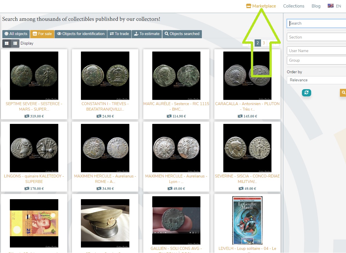Mute the GALLIEN video volume
Screen dimensions: 346x253
(161, 232)
